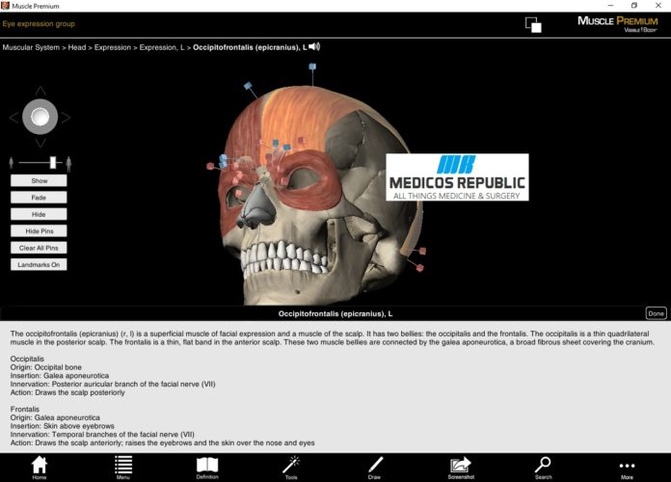Toggle Landmarks On

click(x=39, y=264)
